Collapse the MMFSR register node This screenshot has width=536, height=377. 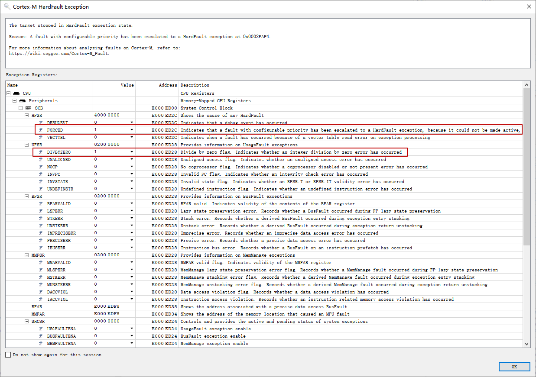point(26,255)
